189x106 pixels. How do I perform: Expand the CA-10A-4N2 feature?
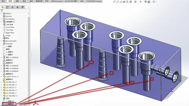[x=1, y=96]
